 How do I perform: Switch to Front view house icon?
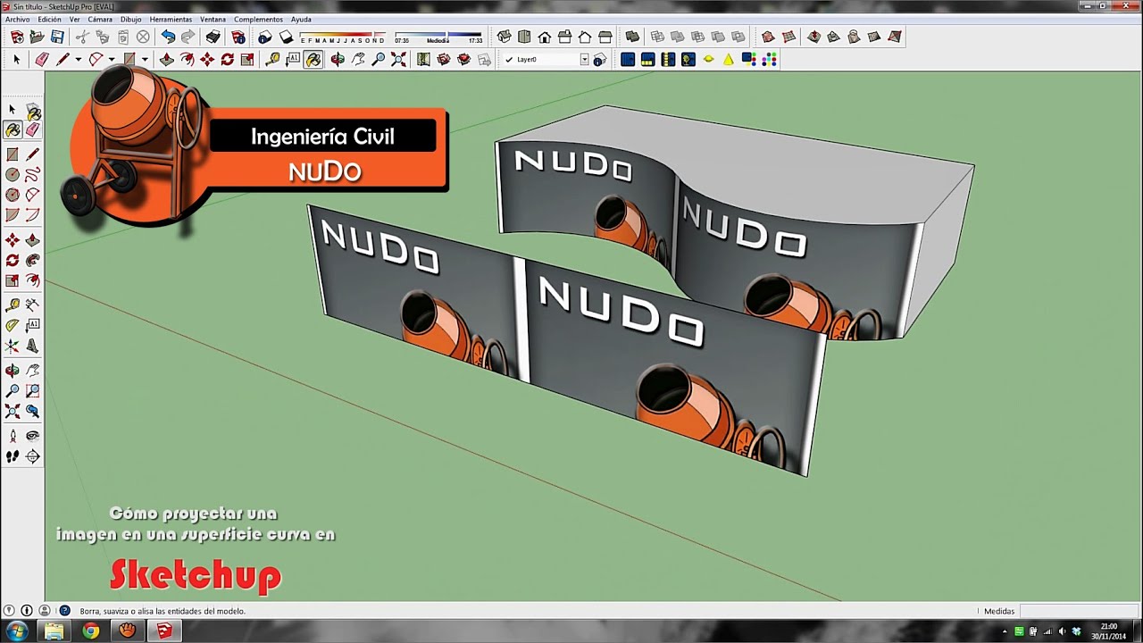[x=544, y=37]
